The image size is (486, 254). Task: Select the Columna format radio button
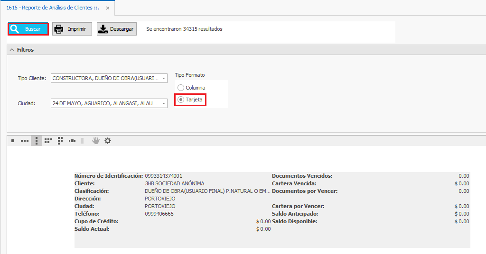click(181, 88)
